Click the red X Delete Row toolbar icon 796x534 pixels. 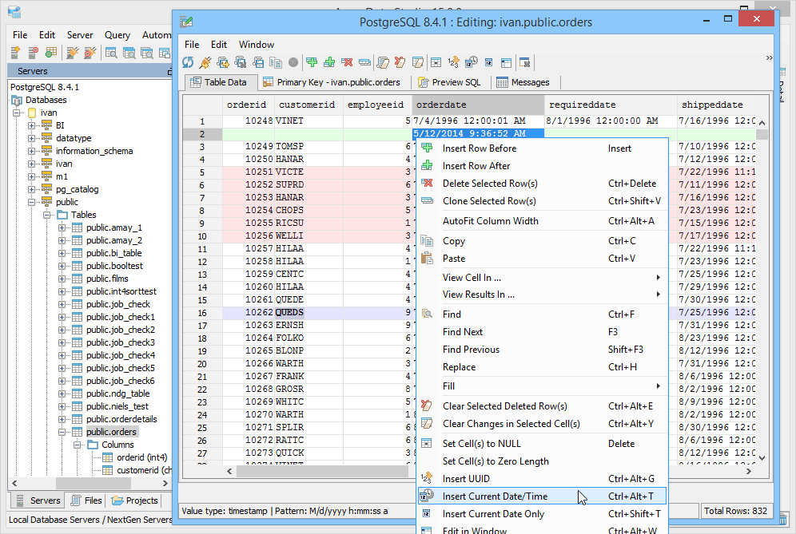point(347,62)
